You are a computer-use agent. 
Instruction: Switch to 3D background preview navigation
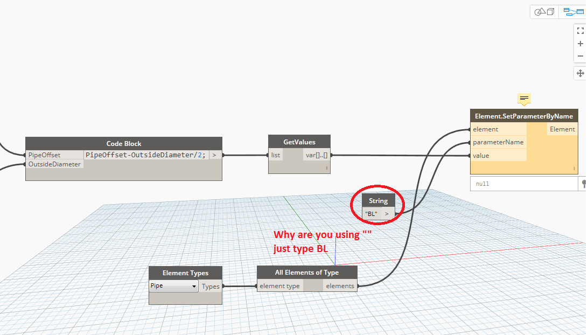pyautogui.click(x=544, y=12)
